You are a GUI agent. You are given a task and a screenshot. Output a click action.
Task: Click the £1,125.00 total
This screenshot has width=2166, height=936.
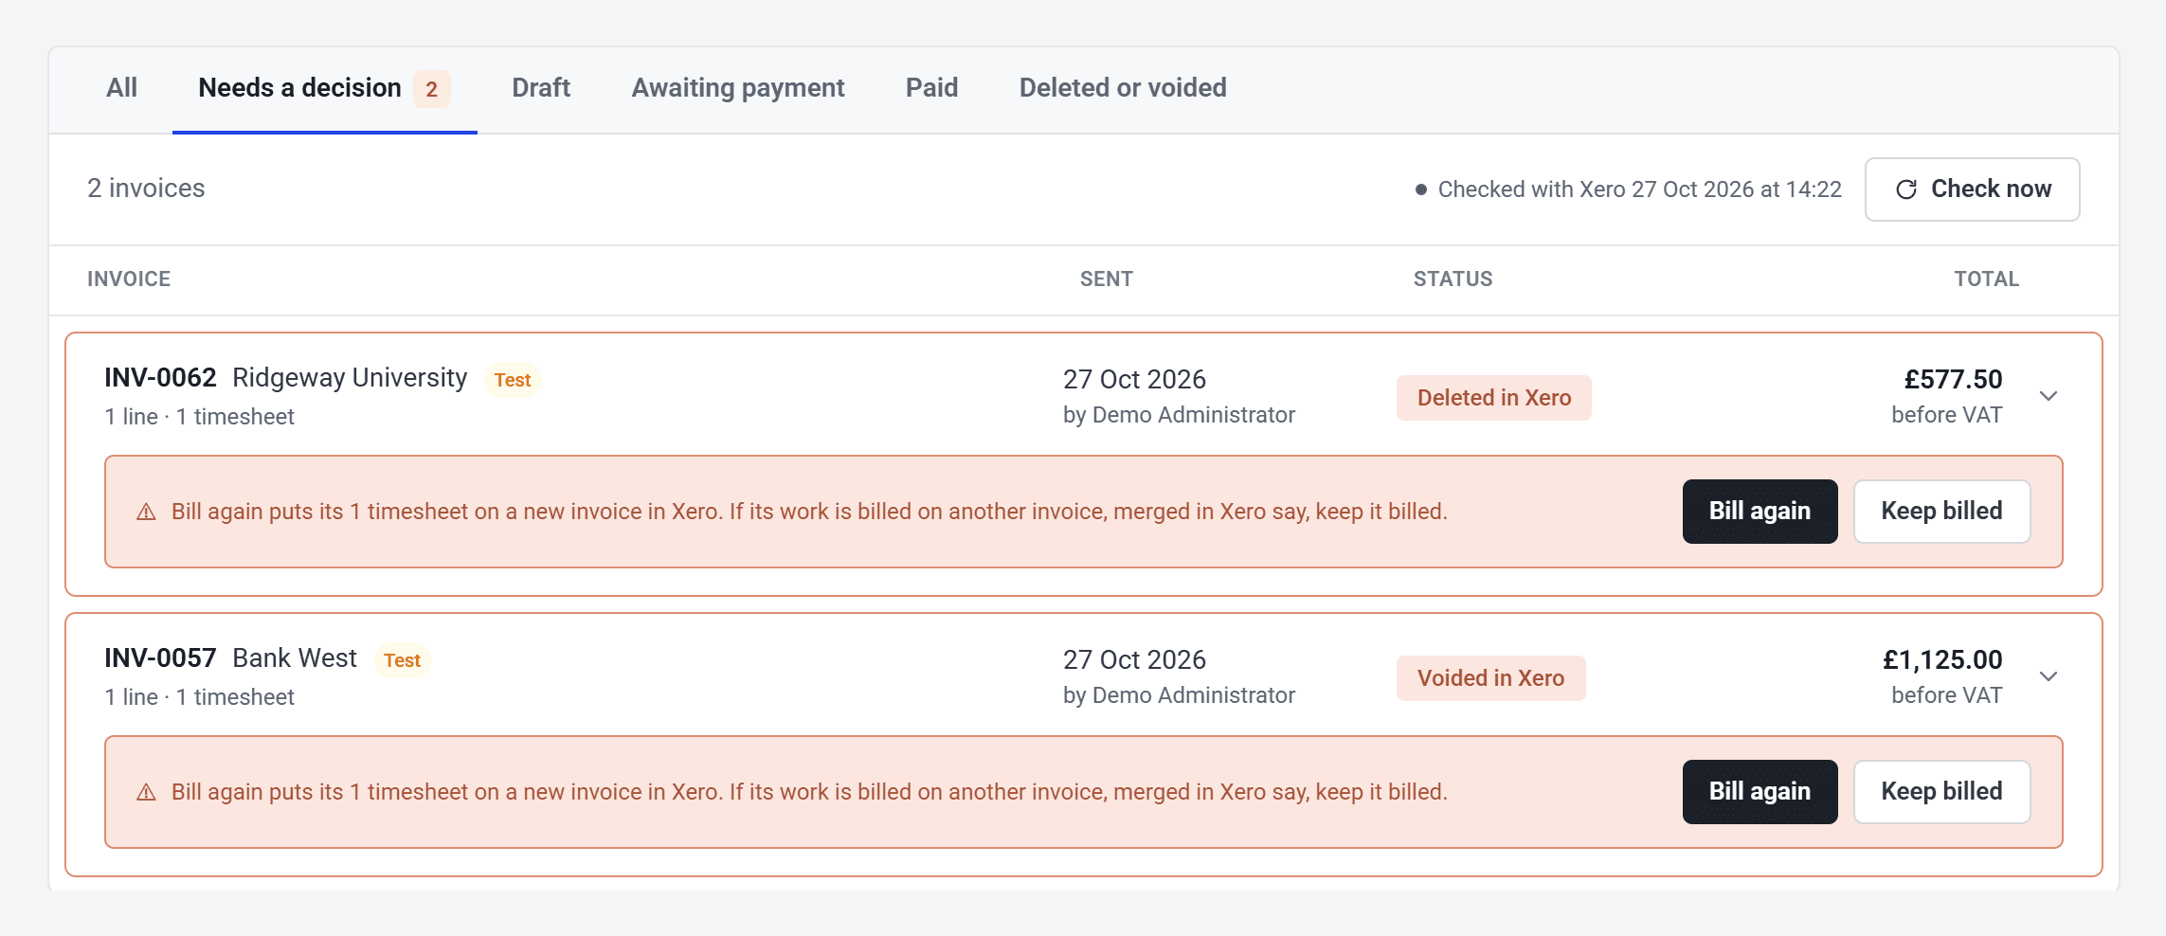[x=1941, y=660]
